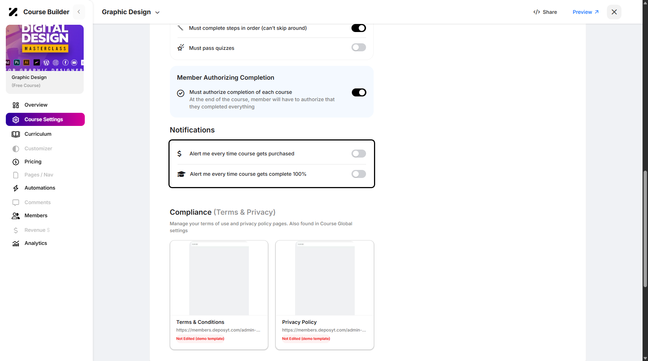Close the Course Builder with X
The width and height of the screenshot is (648, 361).
(614, 12)
